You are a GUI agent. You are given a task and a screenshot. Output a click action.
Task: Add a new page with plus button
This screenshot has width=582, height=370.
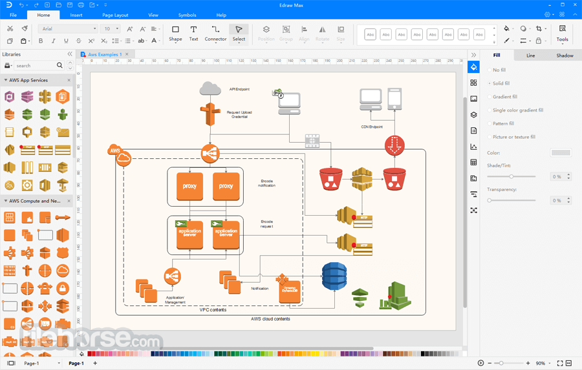point(95,364)
